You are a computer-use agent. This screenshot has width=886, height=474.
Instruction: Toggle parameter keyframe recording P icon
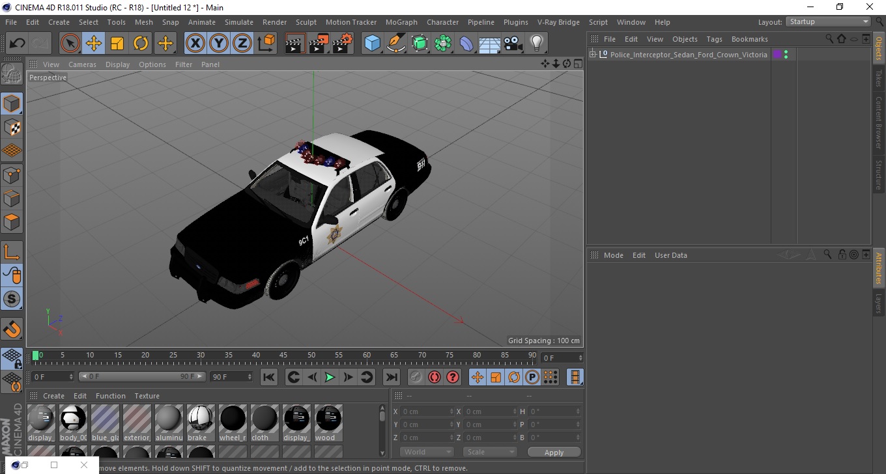tap(532, 377)
